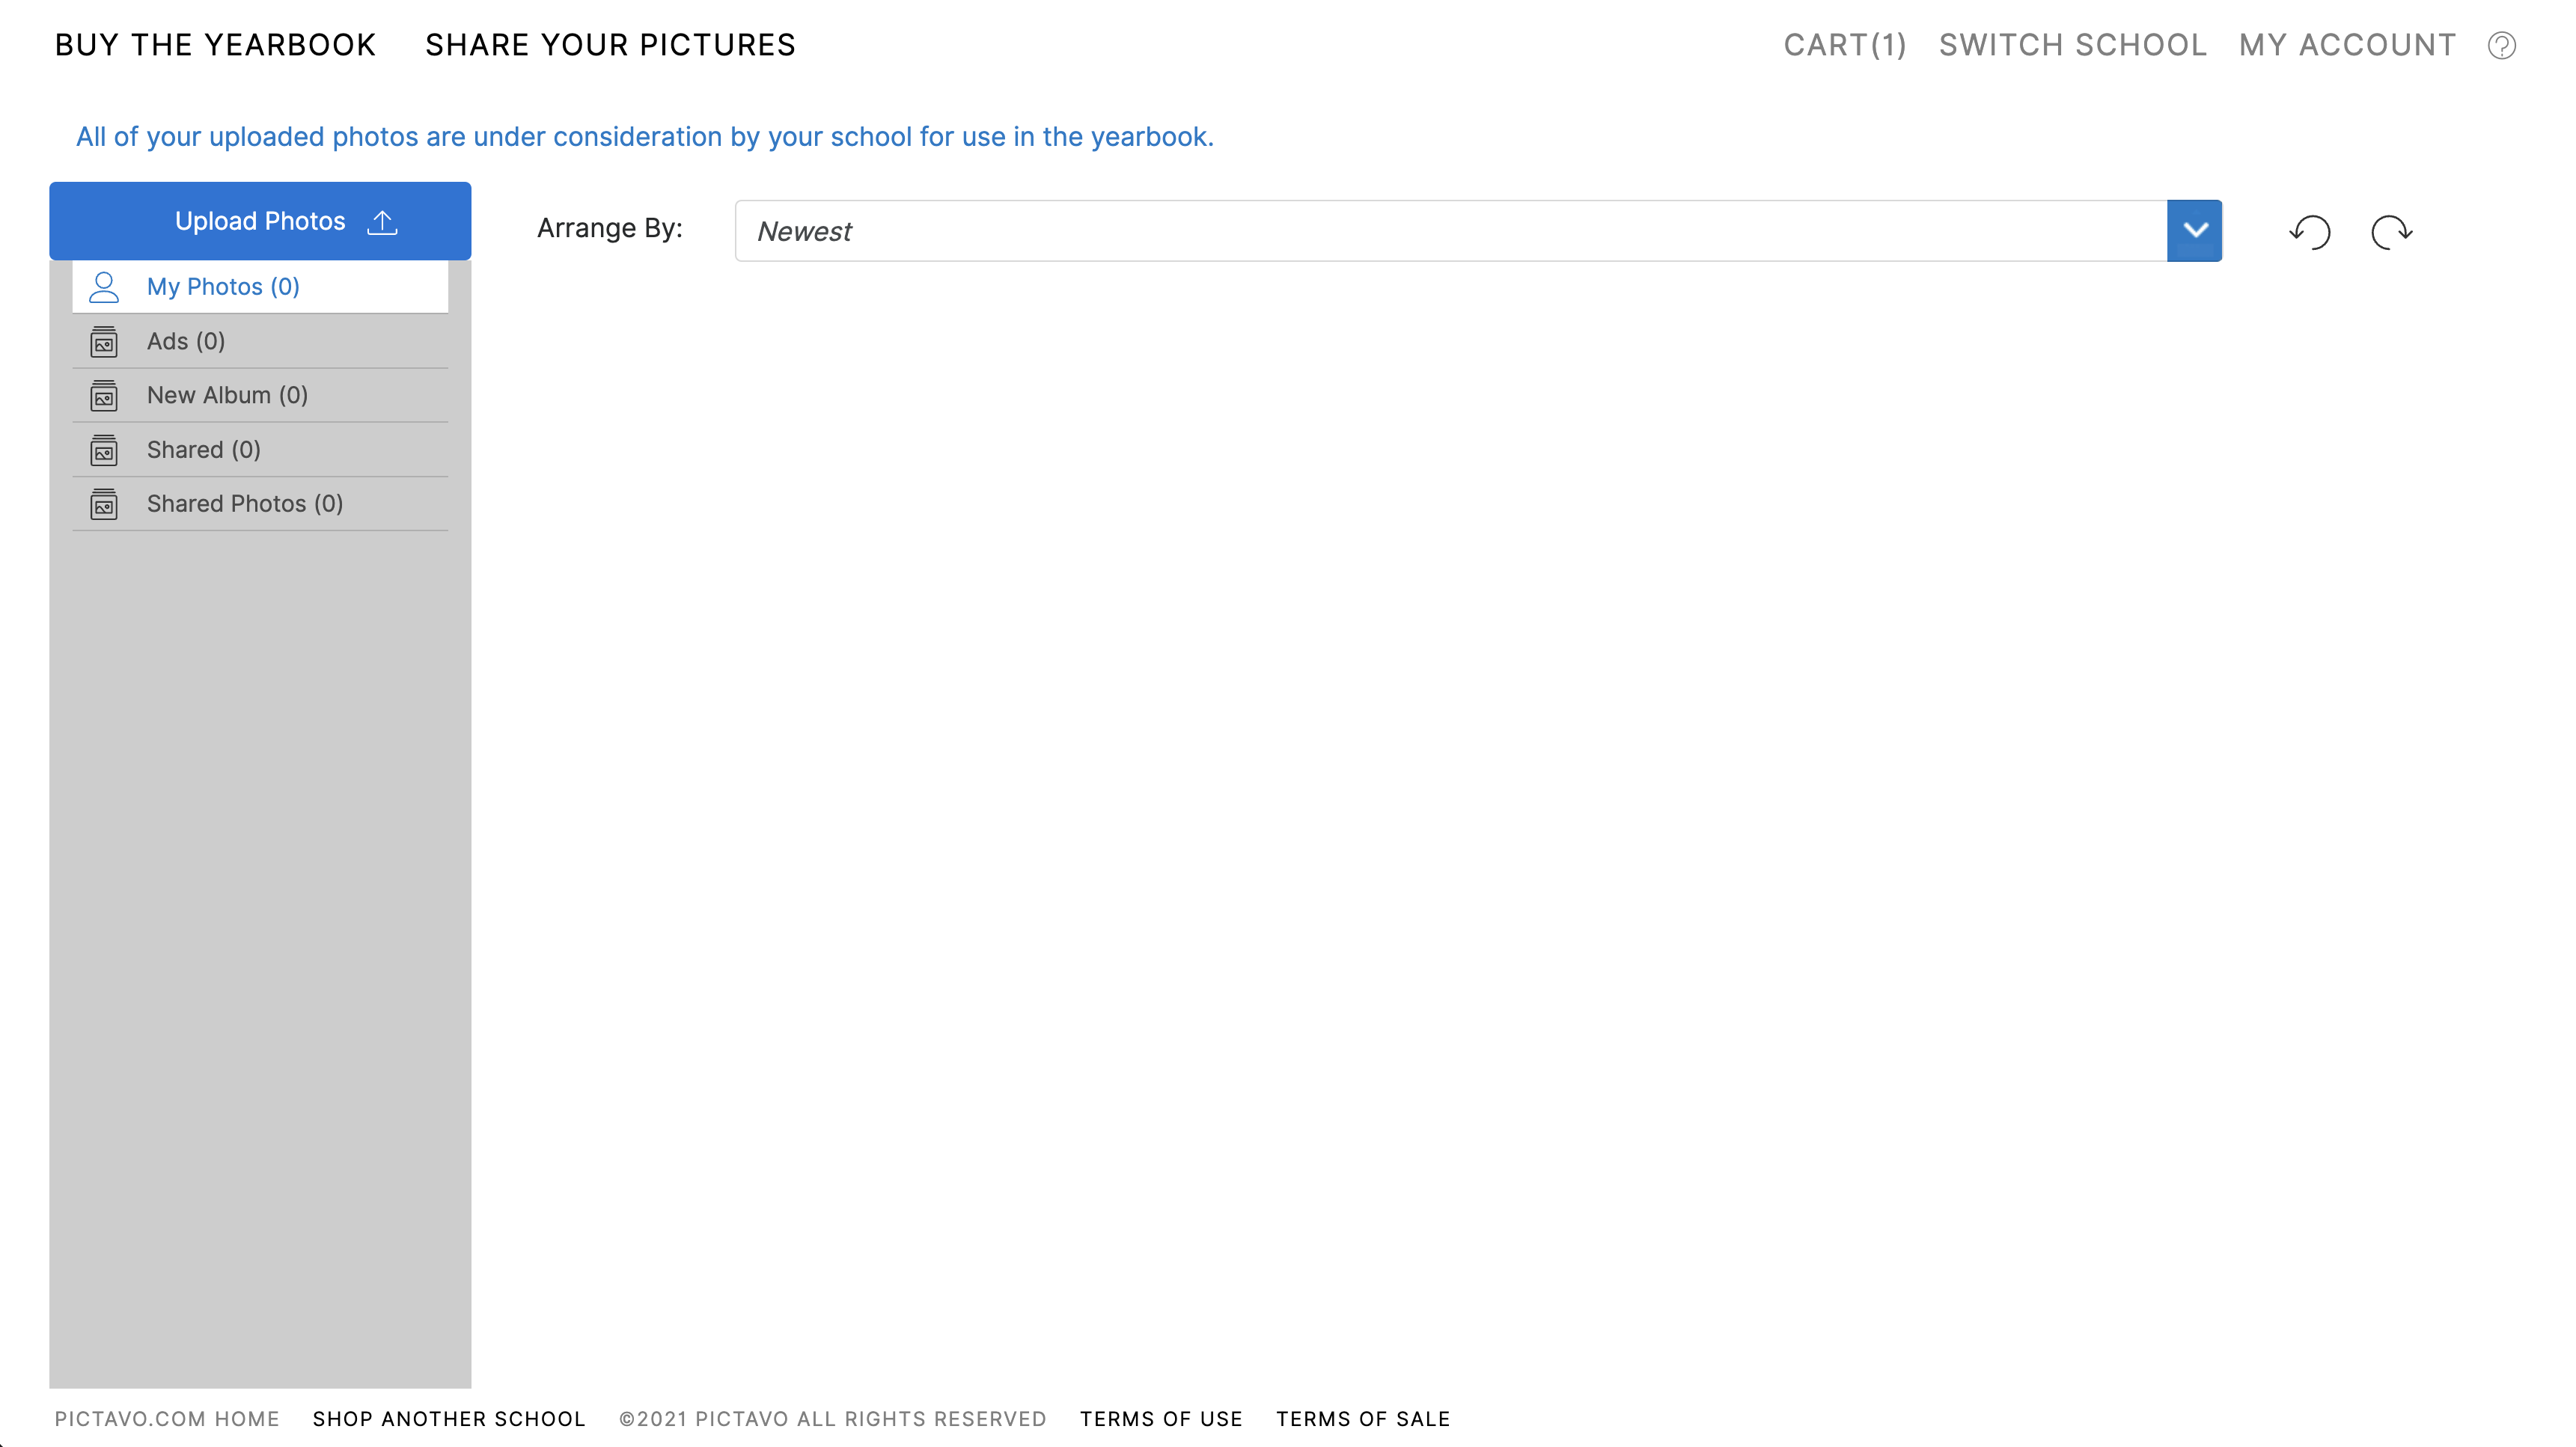This screenshot has height=1447, width=2576.
Task: Click the Shop Another School footer link
Action: (x=449, y=1419)
